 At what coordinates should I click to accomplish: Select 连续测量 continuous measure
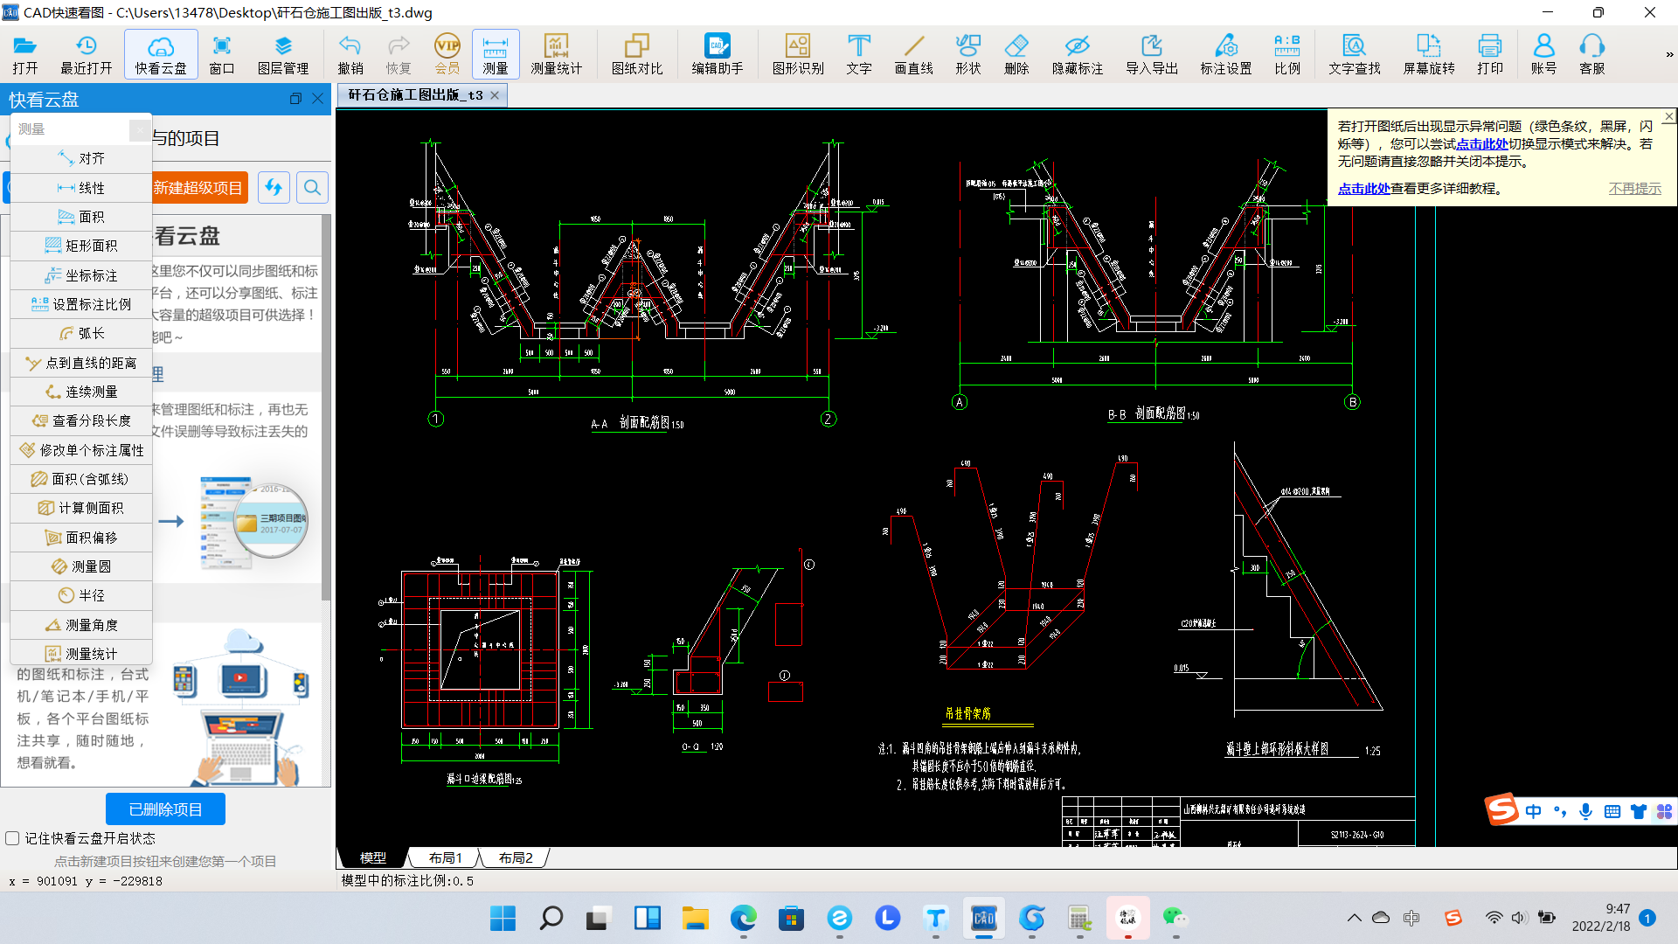(81, 392)
